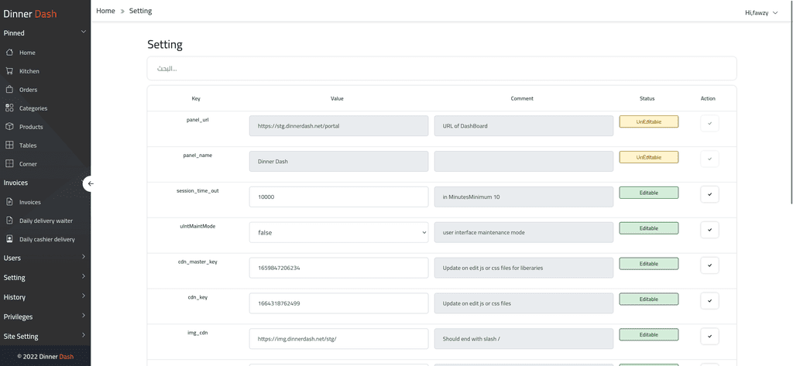The width and height of the screenshot is (793, 366).
Task: Click the Status column header
Action: point(647,98)
